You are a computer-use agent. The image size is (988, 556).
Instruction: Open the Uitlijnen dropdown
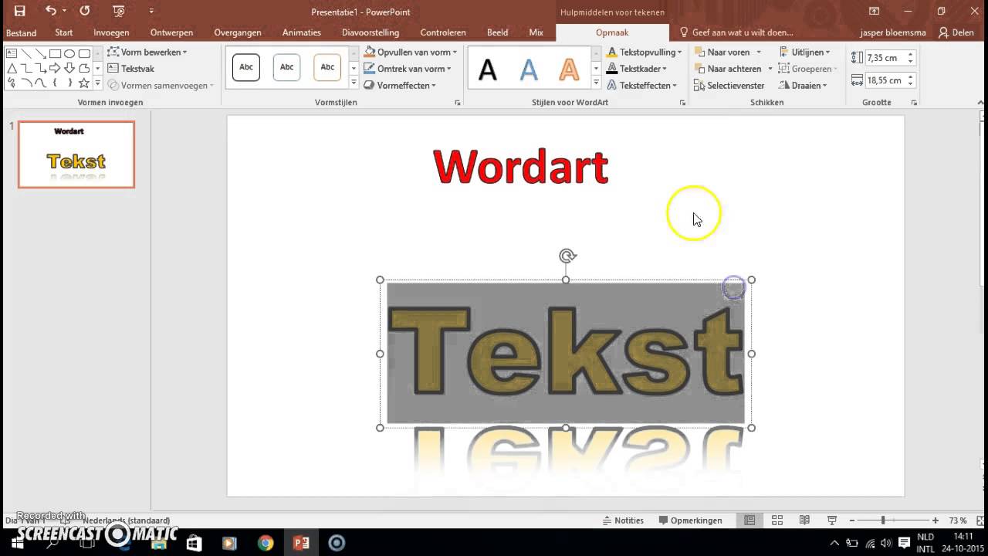805,52
